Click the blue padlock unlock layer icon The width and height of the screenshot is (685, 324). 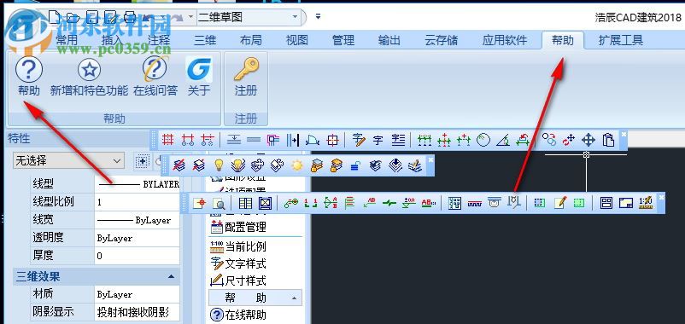pyautogui.click(x=355, y=165)
